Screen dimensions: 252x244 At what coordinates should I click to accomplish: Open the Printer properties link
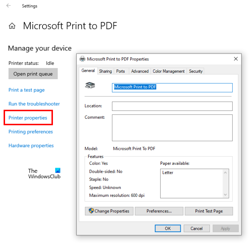pos(28,118)
